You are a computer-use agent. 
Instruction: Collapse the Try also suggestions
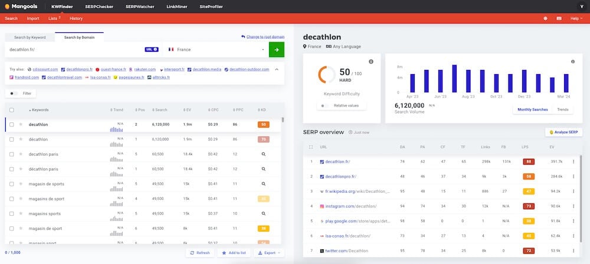(277, 69)
